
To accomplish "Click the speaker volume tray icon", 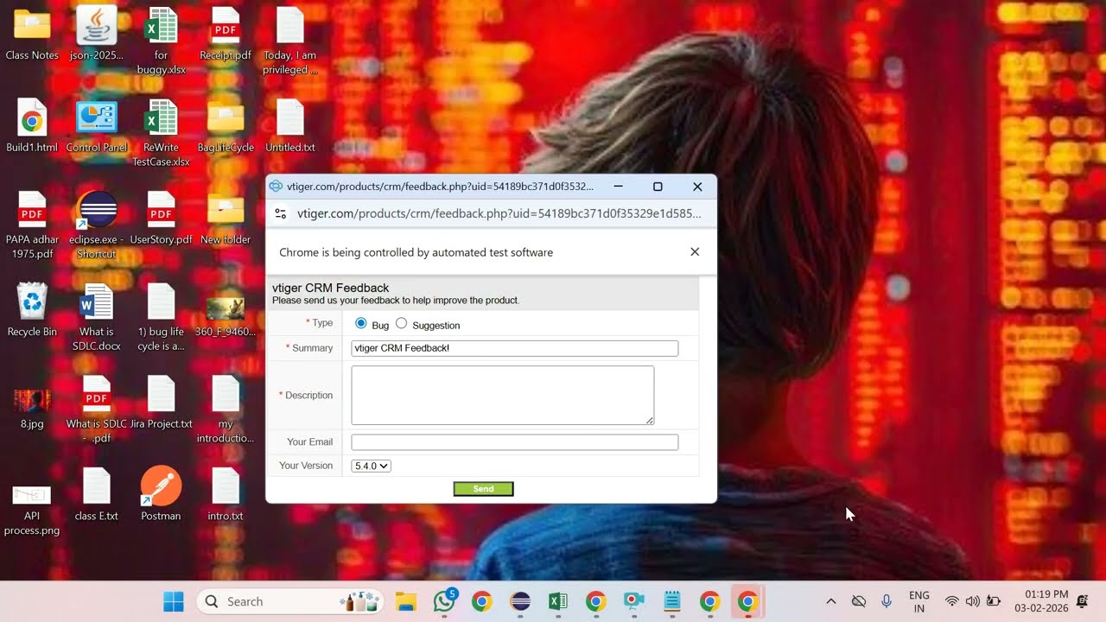I will click(973, 601).
